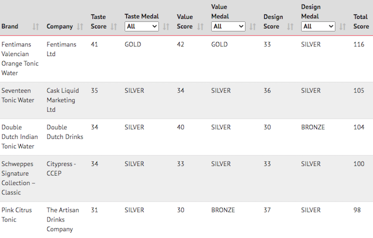The height and width of the screenshot is (238, 373).
Task: Sort by Design Medal arrows icon
Action: (343, 27)
